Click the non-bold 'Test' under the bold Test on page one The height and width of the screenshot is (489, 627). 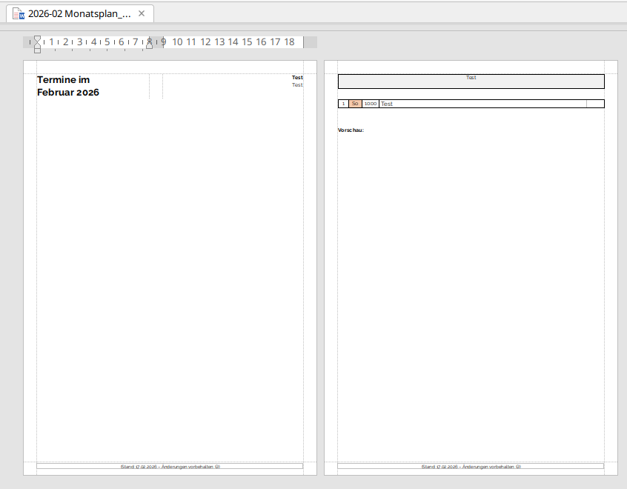tap(297, 84)
